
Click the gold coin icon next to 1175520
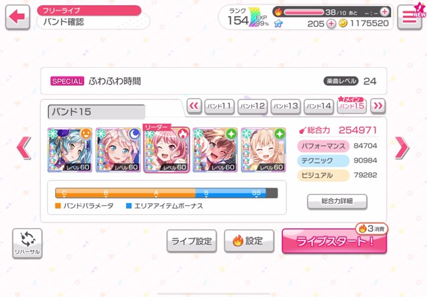(x=343, y=24)
